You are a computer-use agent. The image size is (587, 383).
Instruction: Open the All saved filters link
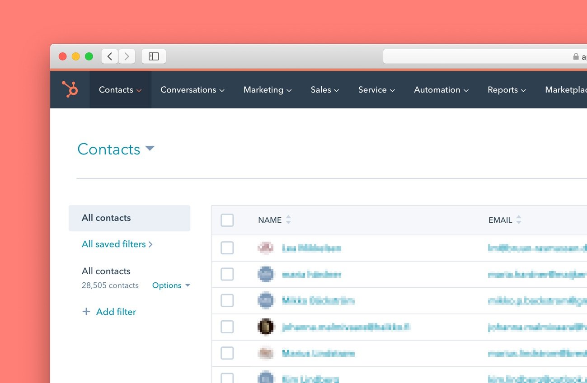pos(117,244)
